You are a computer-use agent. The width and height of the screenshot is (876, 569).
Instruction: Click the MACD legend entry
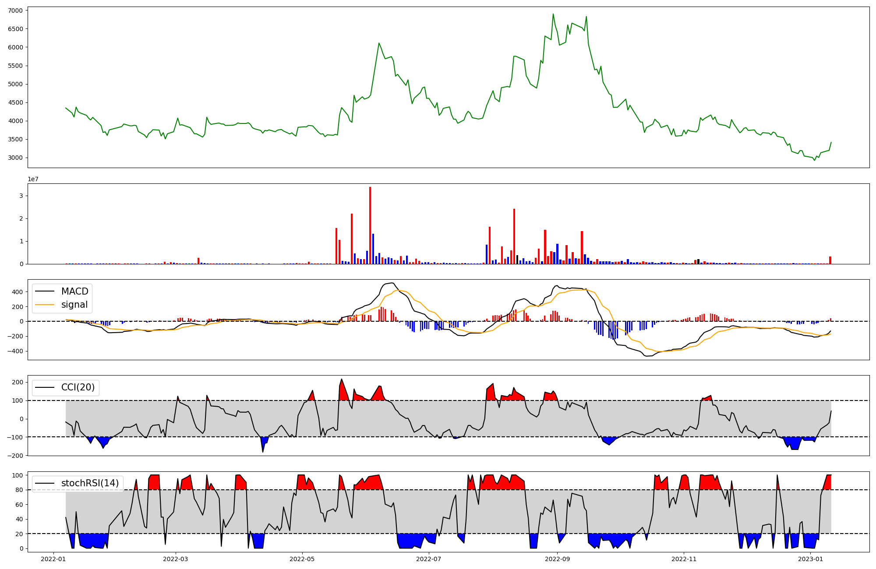74,292
